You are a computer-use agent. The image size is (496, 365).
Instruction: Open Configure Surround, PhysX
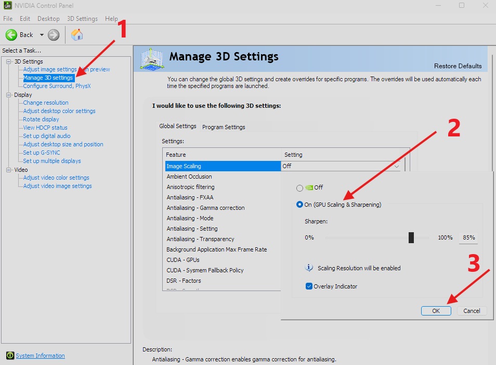(x=57, y=86)
